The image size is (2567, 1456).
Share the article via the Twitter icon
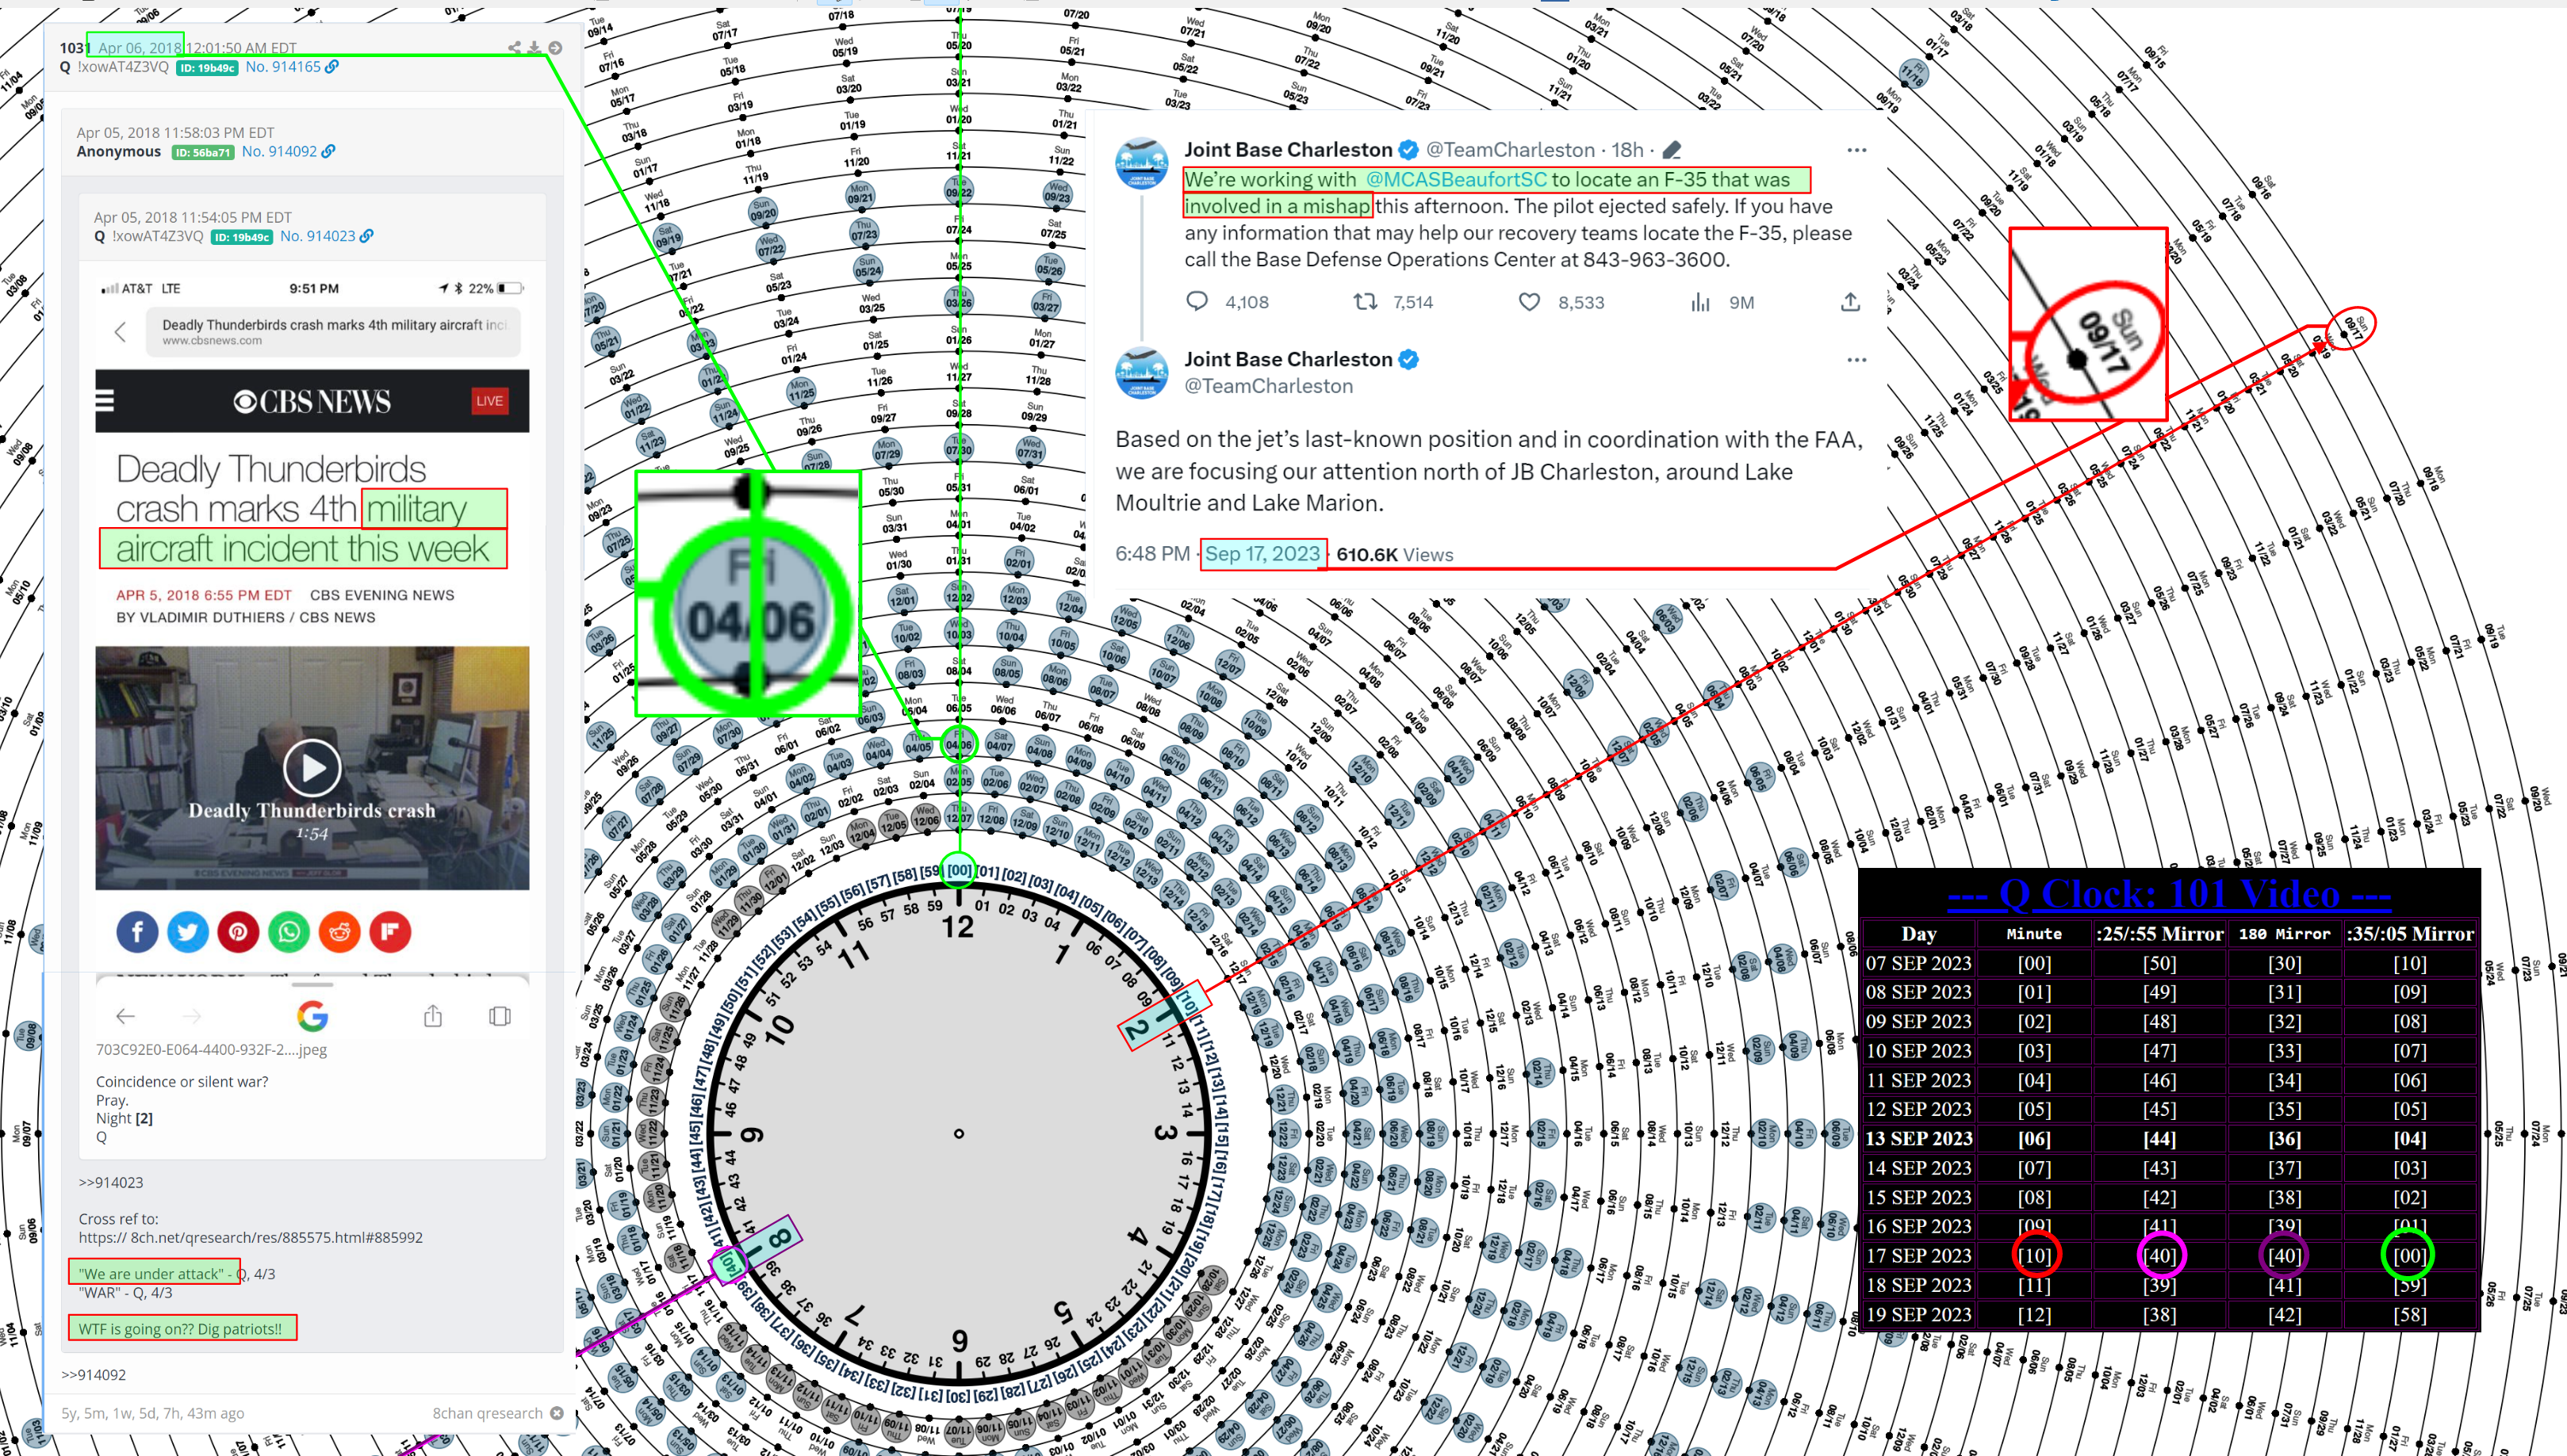(188, 932)
